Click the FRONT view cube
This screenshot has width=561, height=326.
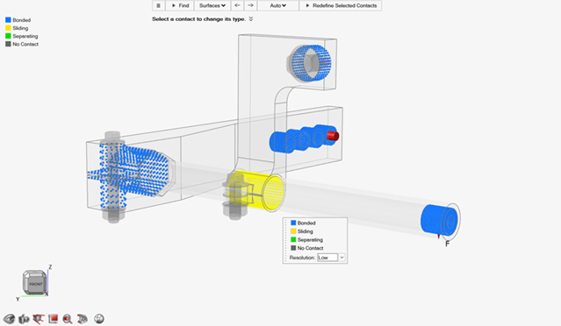tap(35, 282)
